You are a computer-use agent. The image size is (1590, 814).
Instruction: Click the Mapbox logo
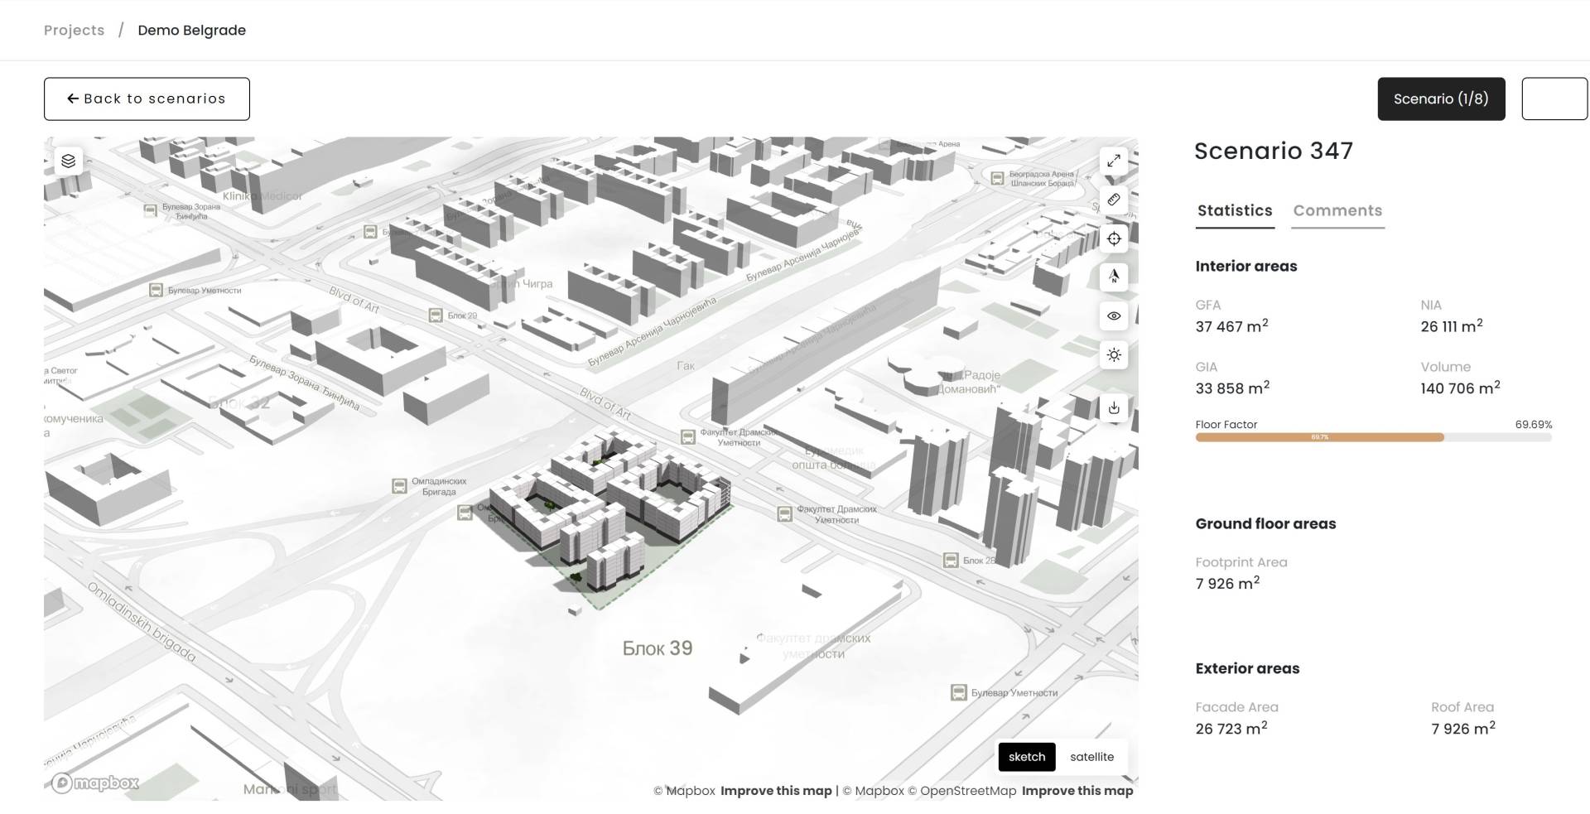click(95, 783)
